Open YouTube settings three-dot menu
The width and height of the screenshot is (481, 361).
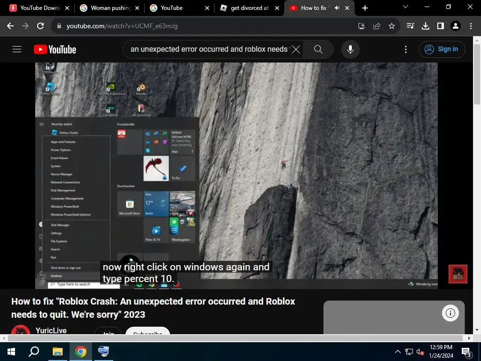coord(405,49)
